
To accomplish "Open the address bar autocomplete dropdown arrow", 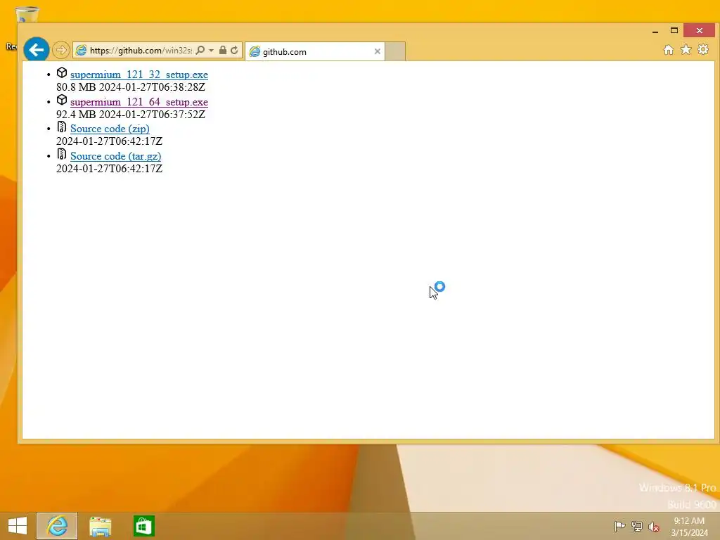I will click(x=211, y=50).
